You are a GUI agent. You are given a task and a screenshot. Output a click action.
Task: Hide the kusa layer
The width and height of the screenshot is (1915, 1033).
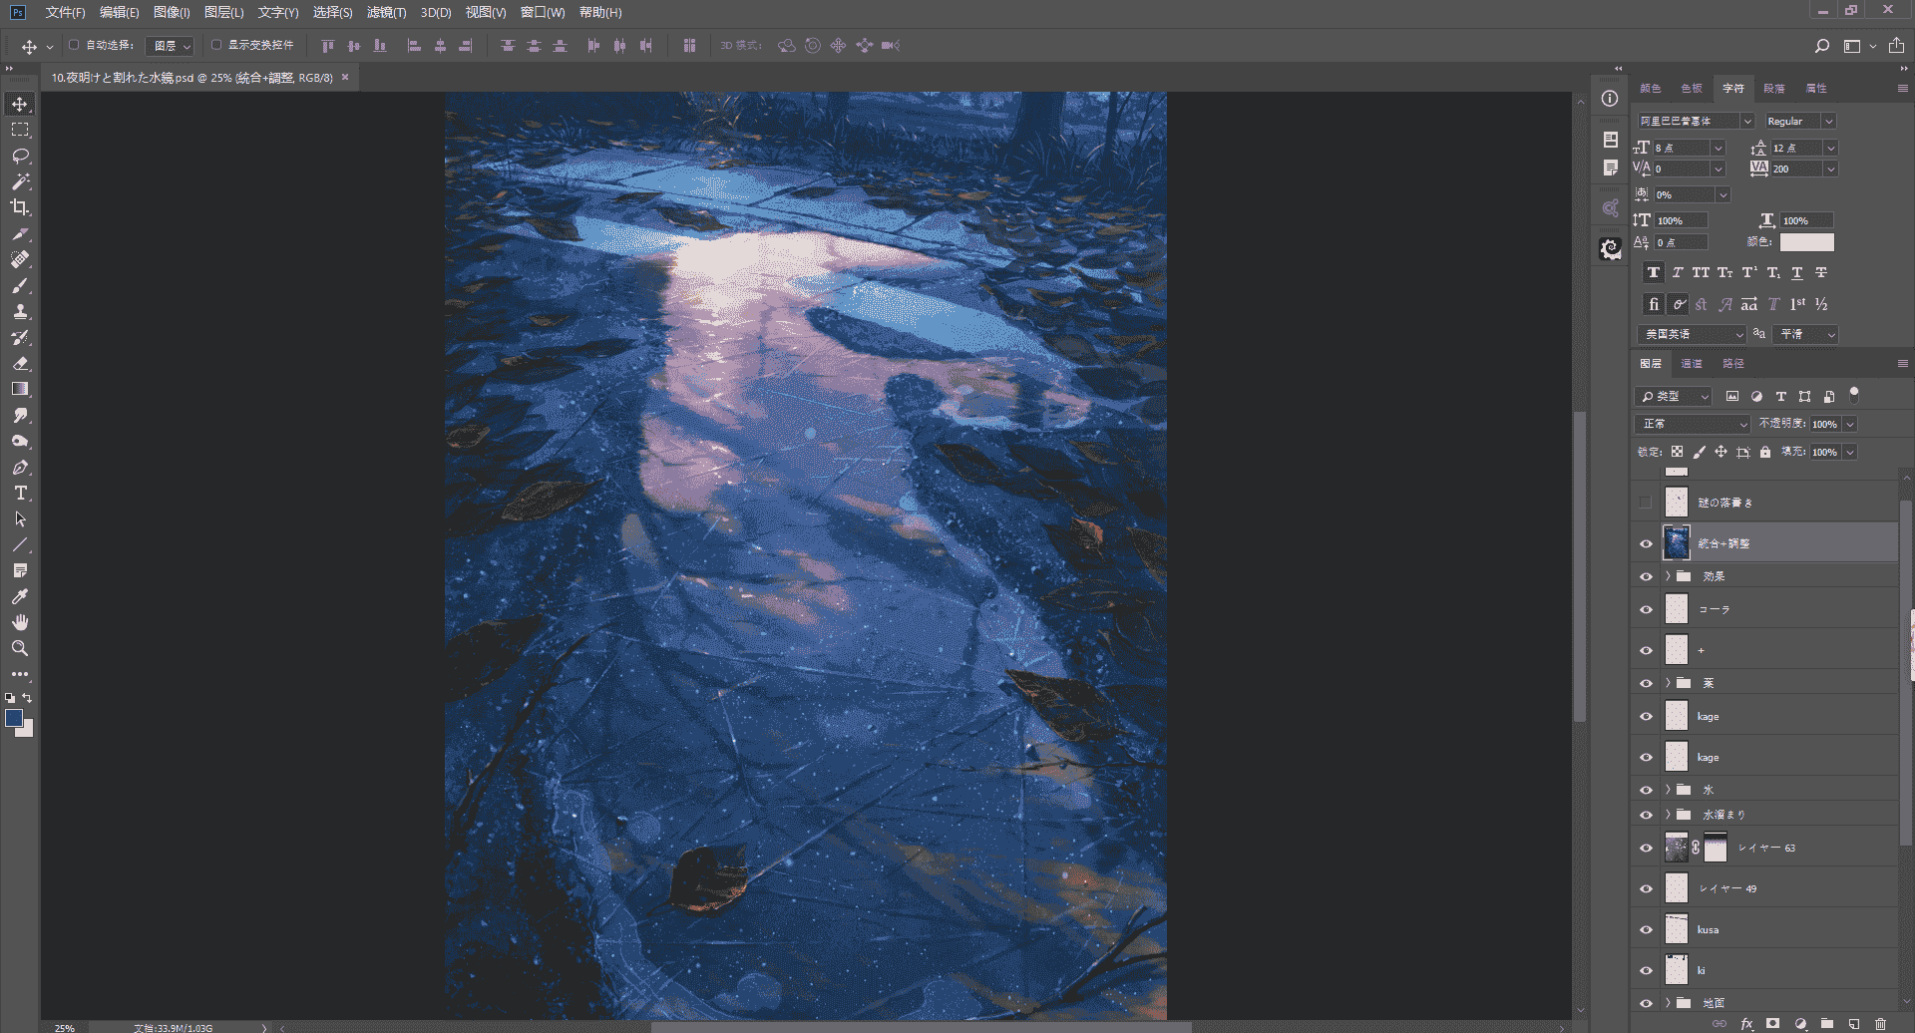(x=1646, y=929)
